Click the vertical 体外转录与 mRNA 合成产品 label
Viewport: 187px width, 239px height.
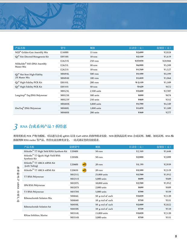pos(18,183)
